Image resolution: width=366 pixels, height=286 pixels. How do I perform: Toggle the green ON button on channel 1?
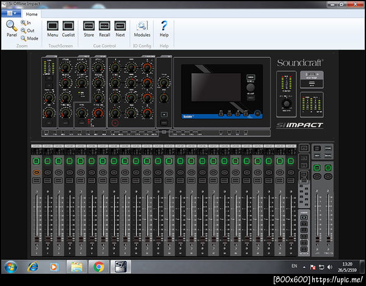pyautogui.click(x=36, y=161)
